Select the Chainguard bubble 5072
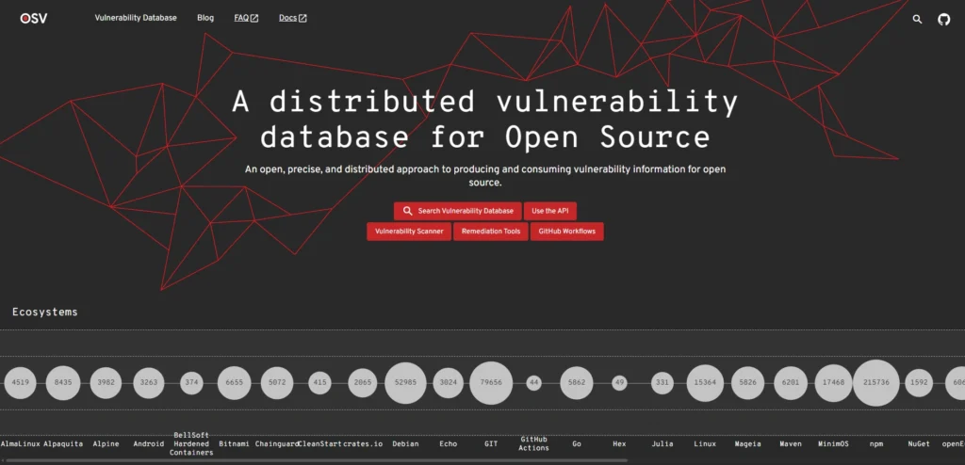This screenshot has height=465, width=965. coord(277,382)
